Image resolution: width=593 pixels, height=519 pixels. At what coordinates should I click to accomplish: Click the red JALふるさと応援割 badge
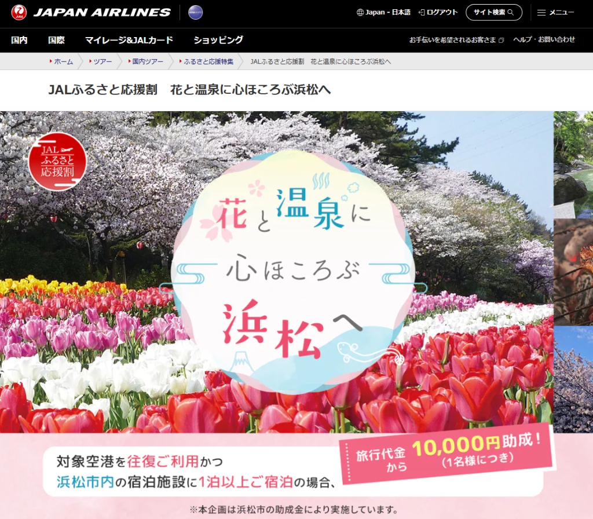(57, 162)
